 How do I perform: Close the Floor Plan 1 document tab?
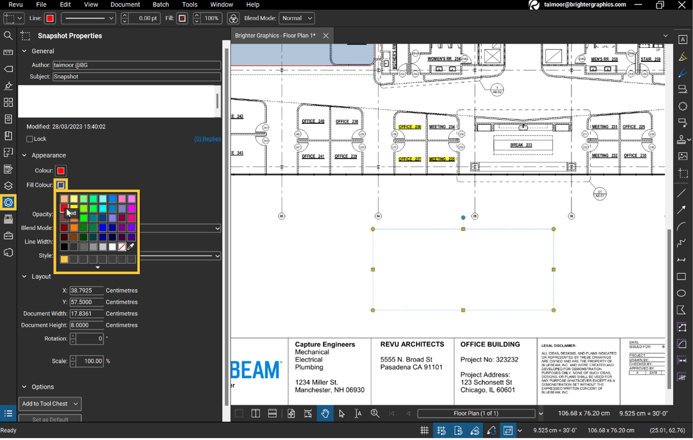tap(326, 36)
